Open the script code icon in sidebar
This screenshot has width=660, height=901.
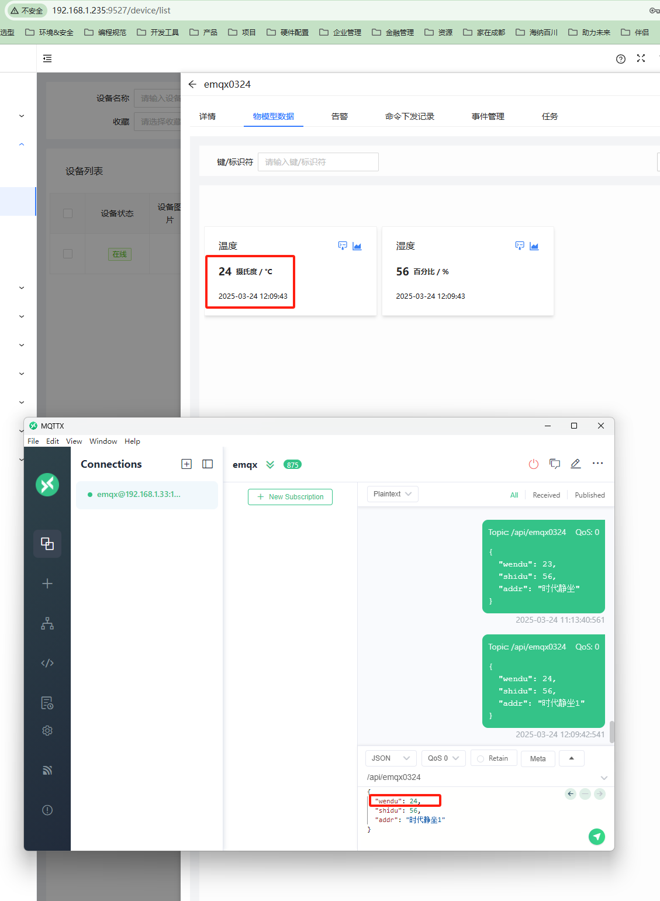(x=47, y=663)
